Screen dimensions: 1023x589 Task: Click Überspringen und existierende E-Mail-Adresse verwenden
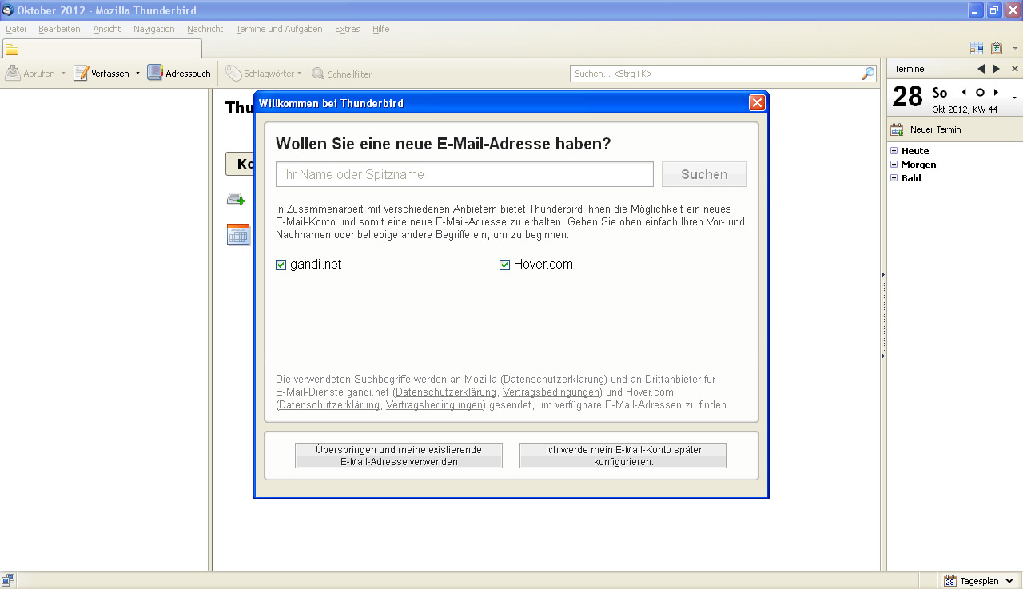pos(399,456)
